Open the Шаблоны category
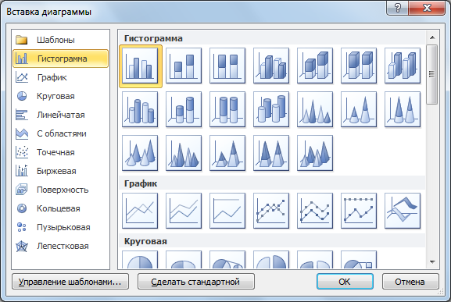 [x=61, y=40]
